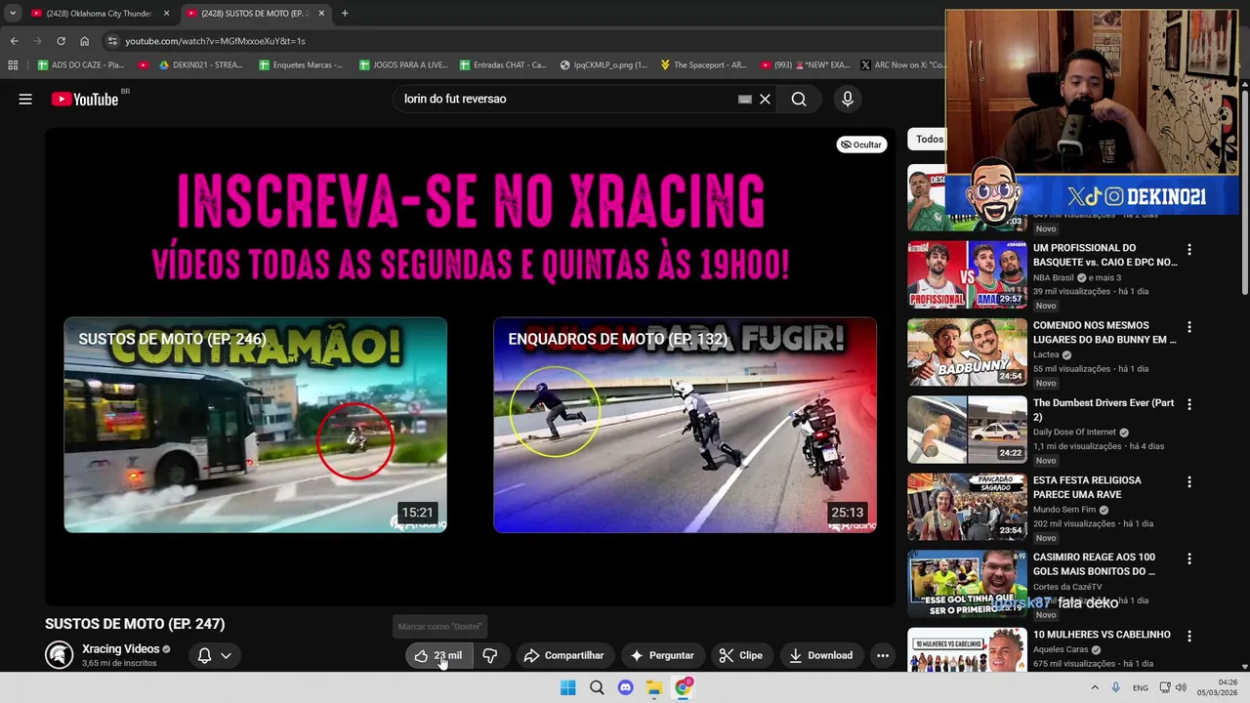This screenshot has width=1250, height=703.
Task: Open options menu for Bad Bunny video
Action: click(x=1188, y=327)
